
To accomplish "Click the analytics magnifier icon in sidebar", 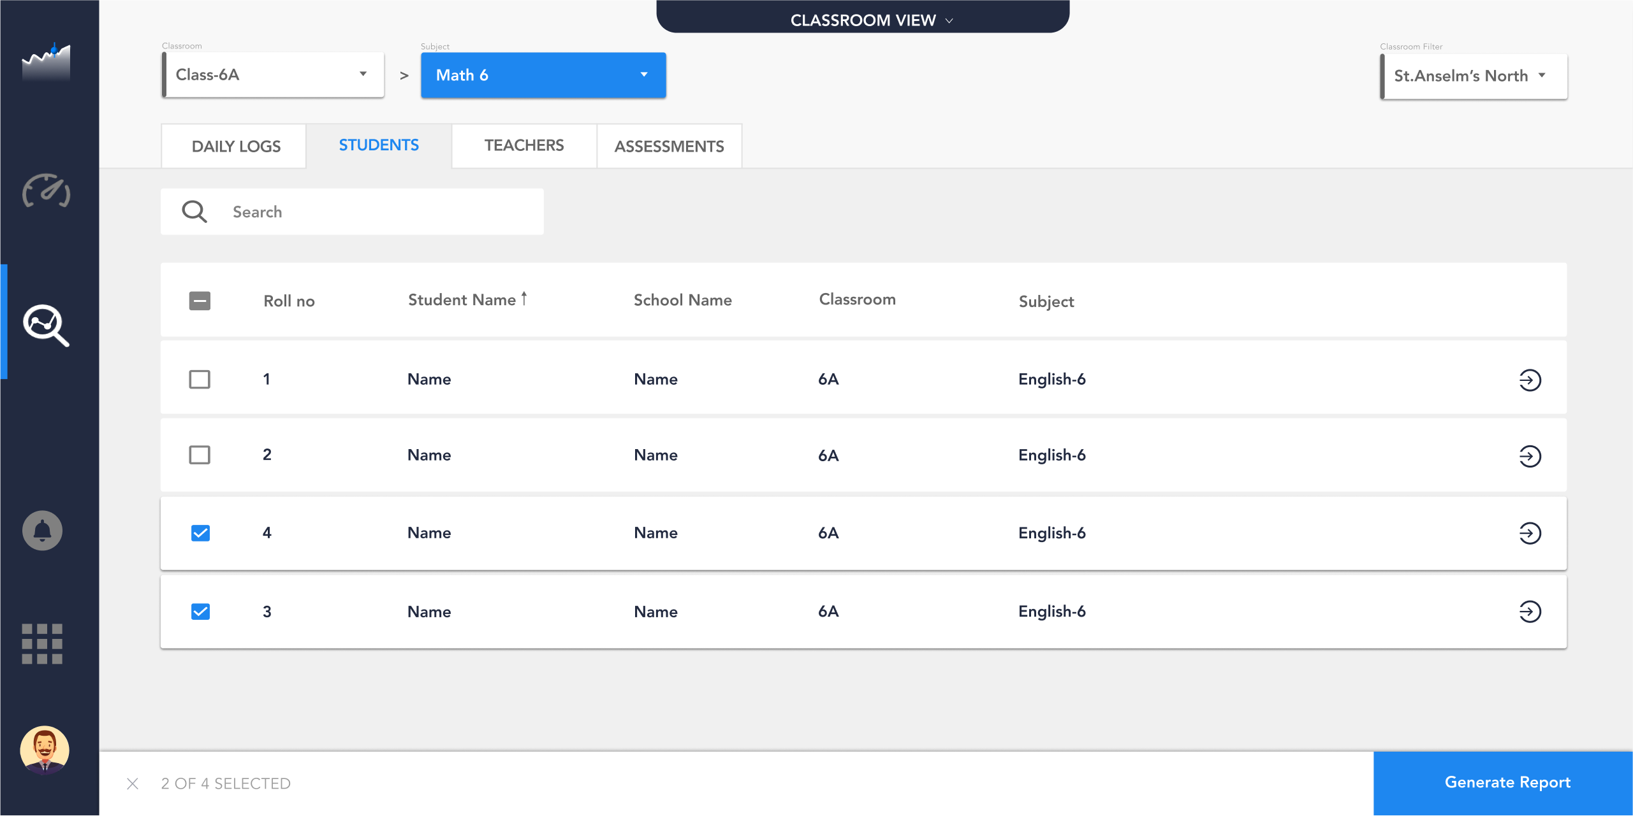I will tap(46, 325).
